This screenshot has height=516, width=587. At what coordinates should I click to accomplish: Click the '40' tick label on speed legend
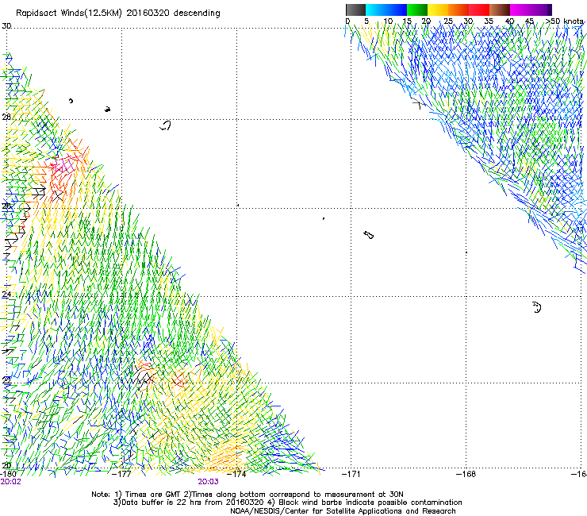coord(509,21)
